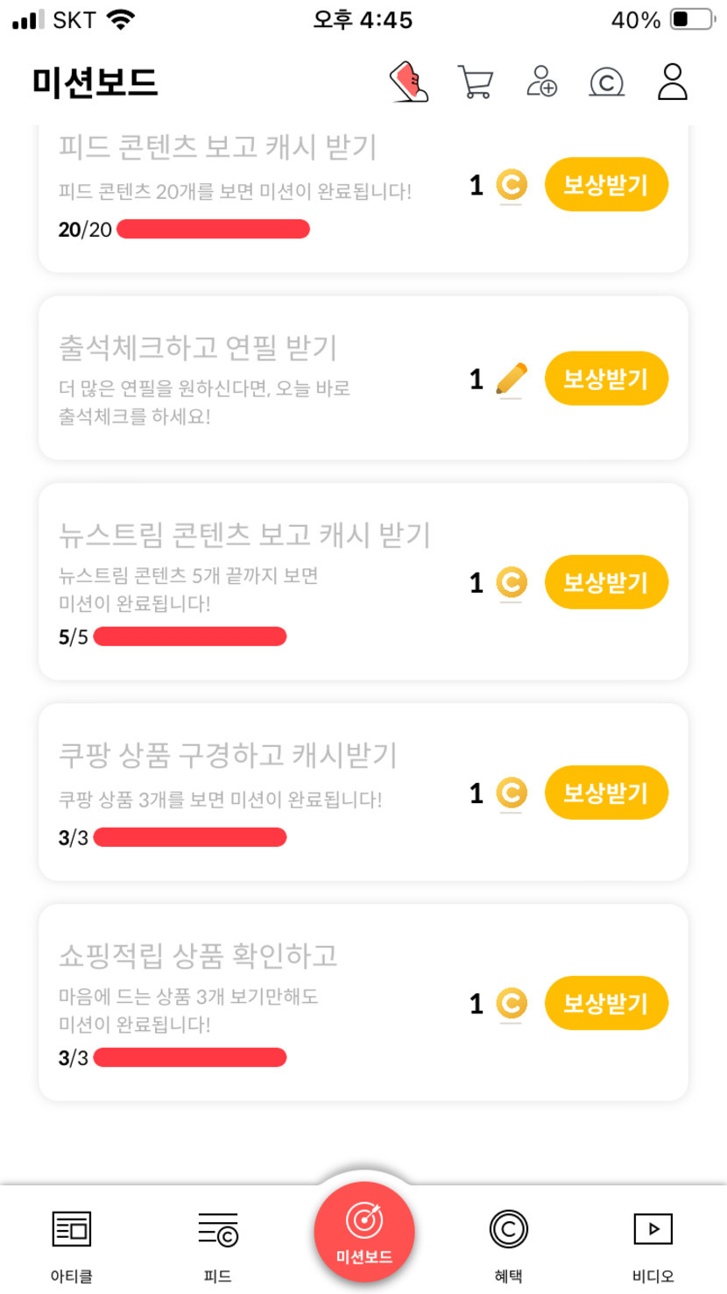Tap the red sneaker icon in header
Screen dimensions: 727x1294
pyautogui.click(x=409, y=82)
